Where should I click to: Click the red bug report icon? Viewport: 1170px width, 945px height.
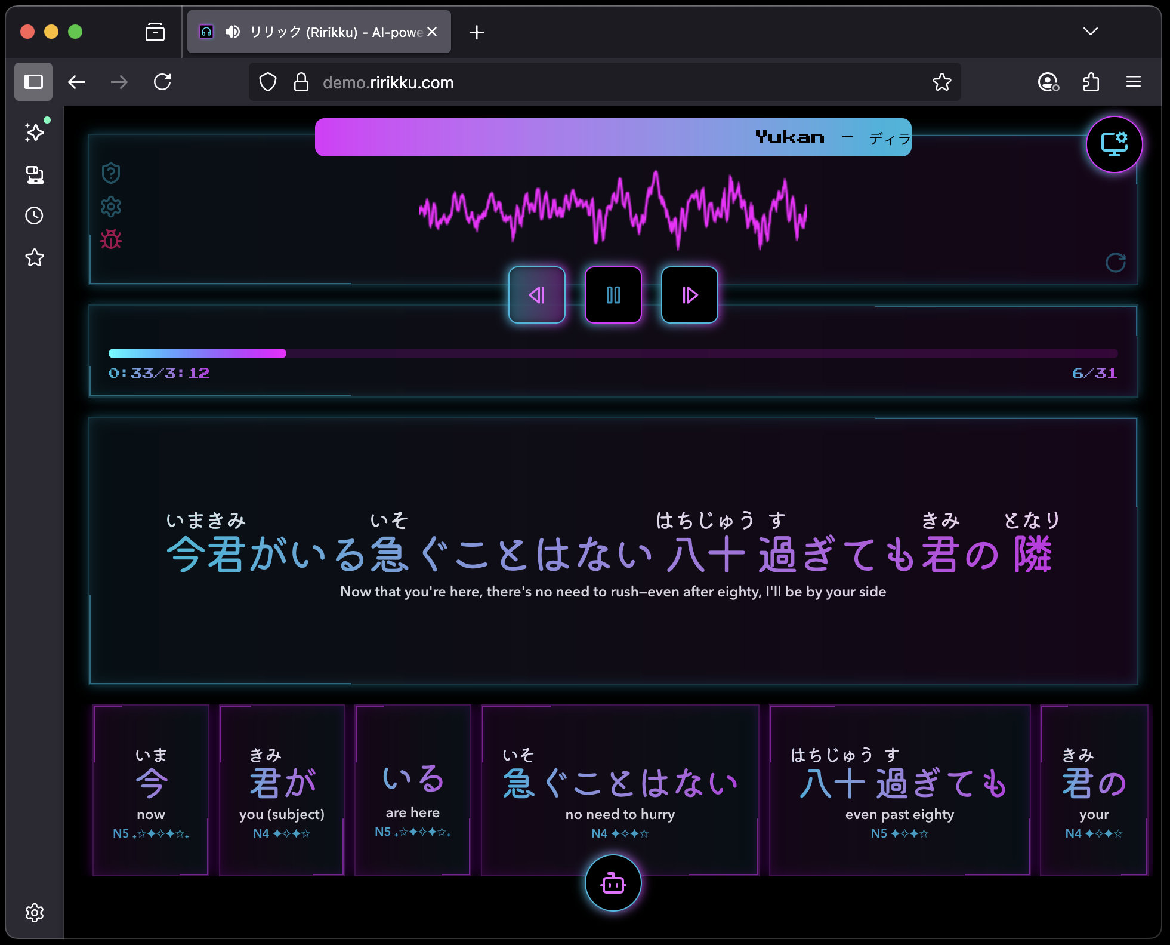coord(111,239)
